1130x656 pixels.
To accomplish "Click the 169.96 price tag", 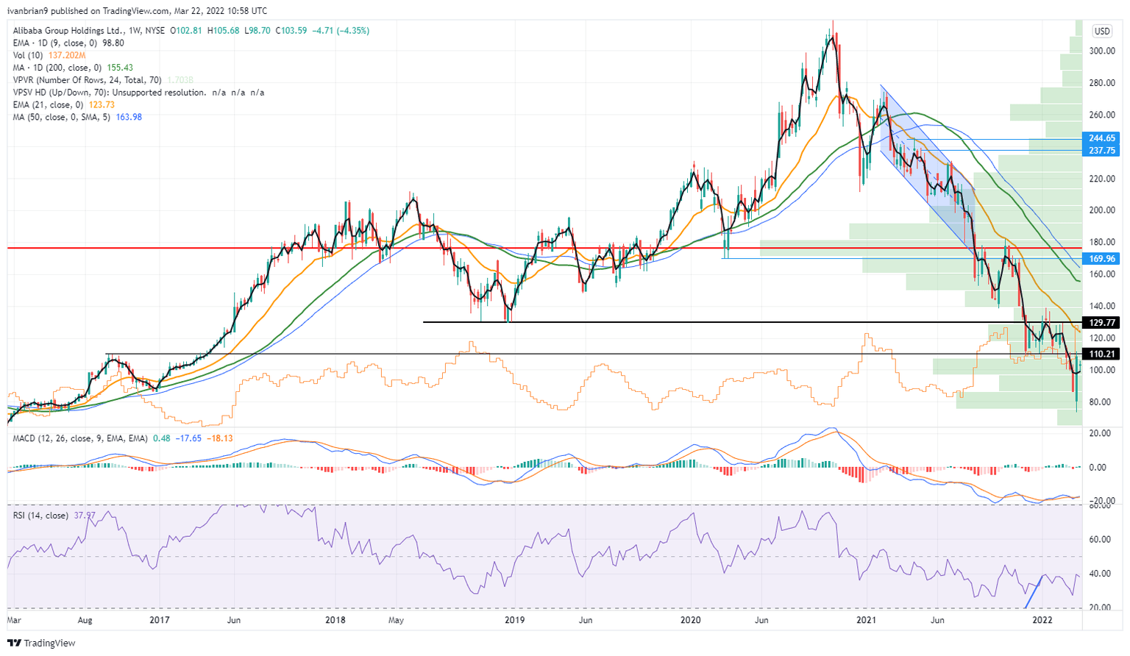I will click(1102, 259).
